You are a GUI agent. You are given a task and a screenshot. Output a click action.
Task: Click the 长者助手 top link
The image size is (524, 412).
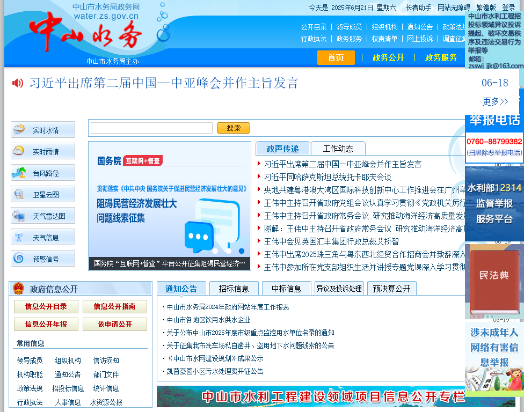coord(418,8)
